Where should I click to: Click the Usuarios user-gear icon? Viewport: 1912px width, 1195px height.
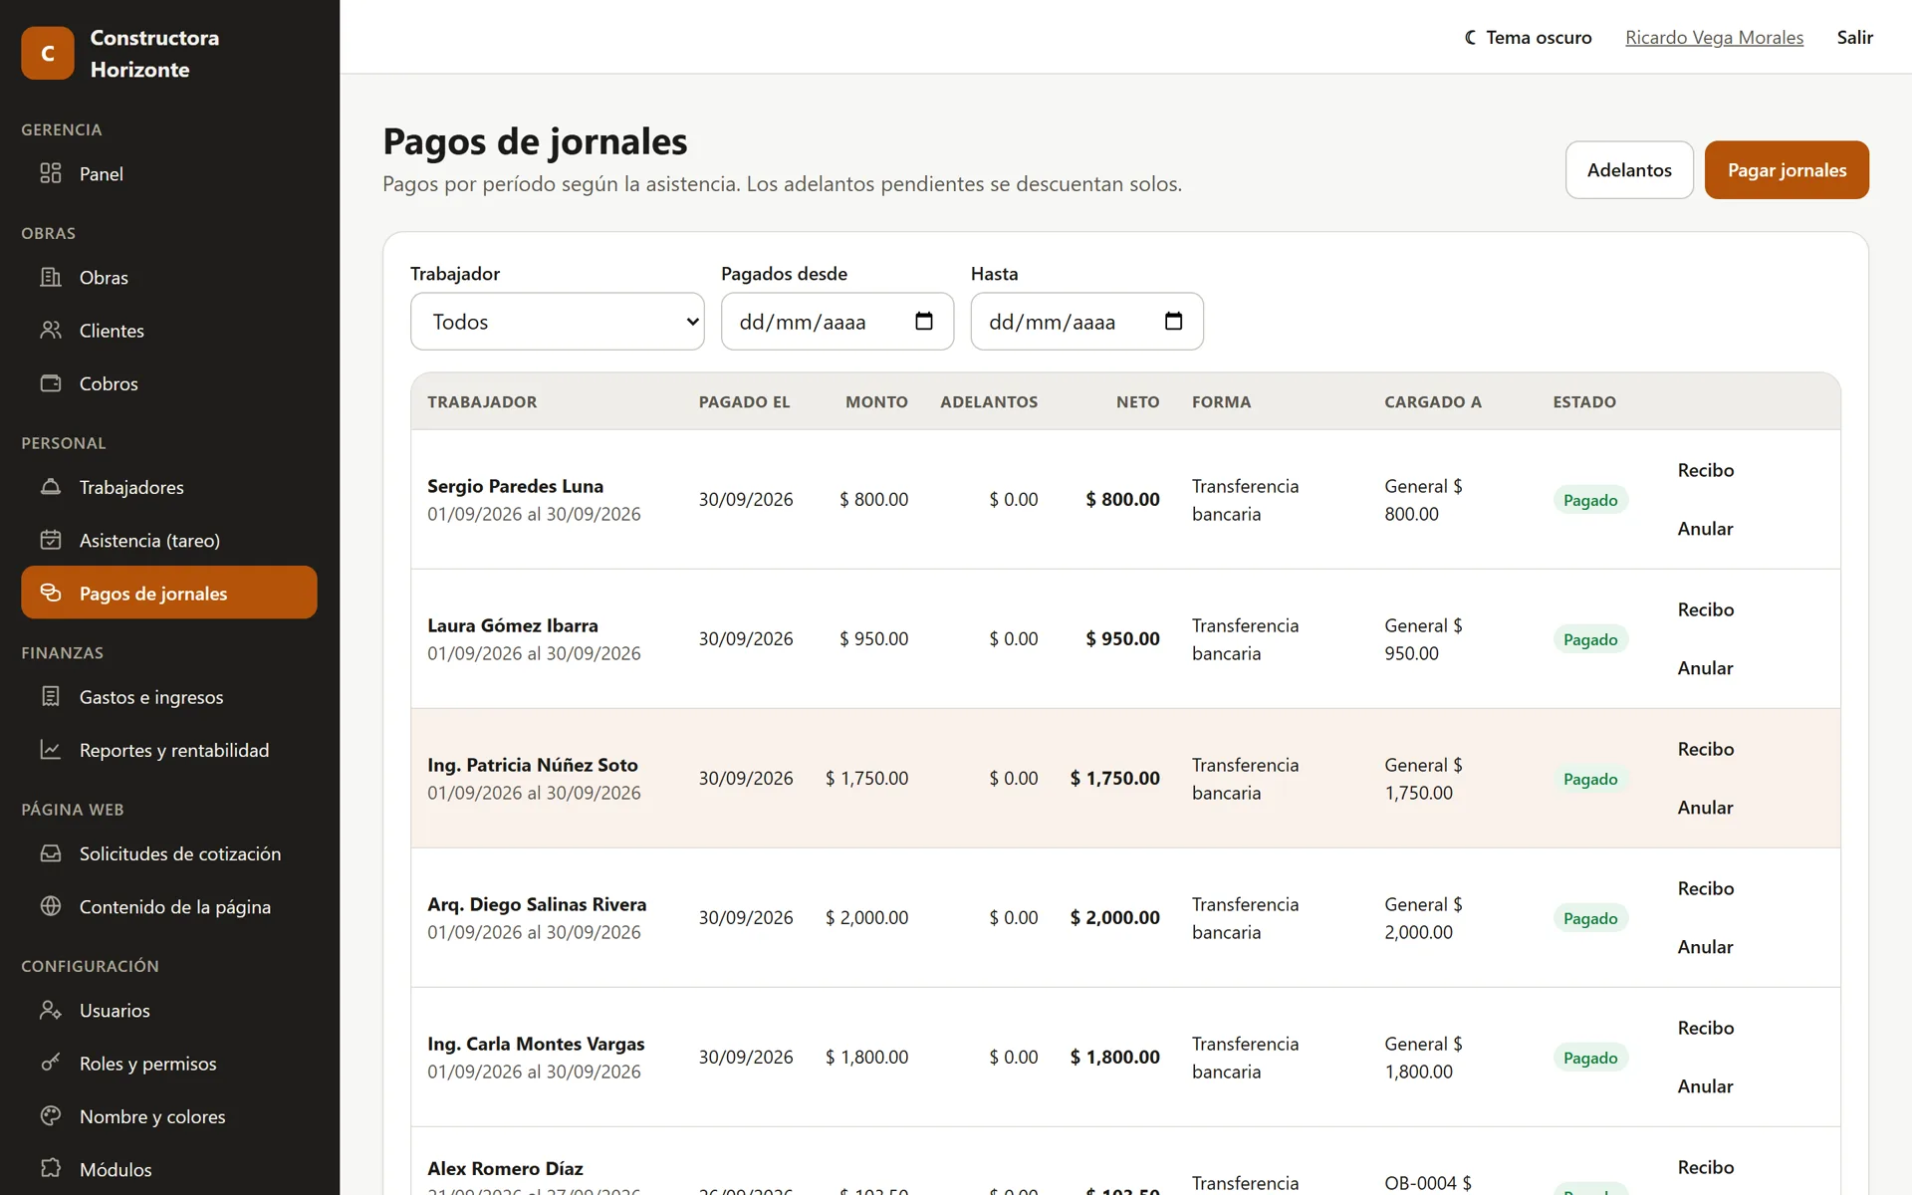[x=51, y=1010]
